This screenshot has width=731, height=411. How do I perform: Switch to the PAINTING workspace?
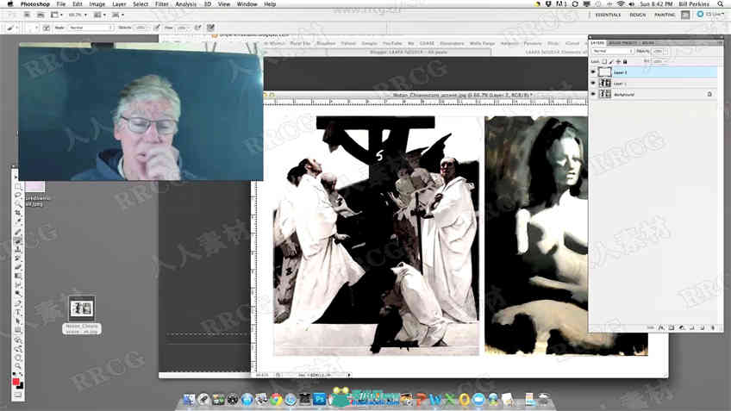(665, 15)
